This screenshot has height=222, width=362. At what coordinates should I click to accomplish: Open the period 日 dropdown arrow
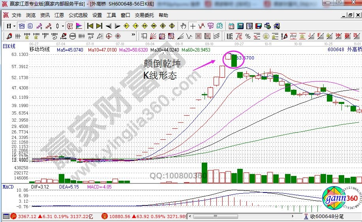pyautogui.click(x=14, y=26)
